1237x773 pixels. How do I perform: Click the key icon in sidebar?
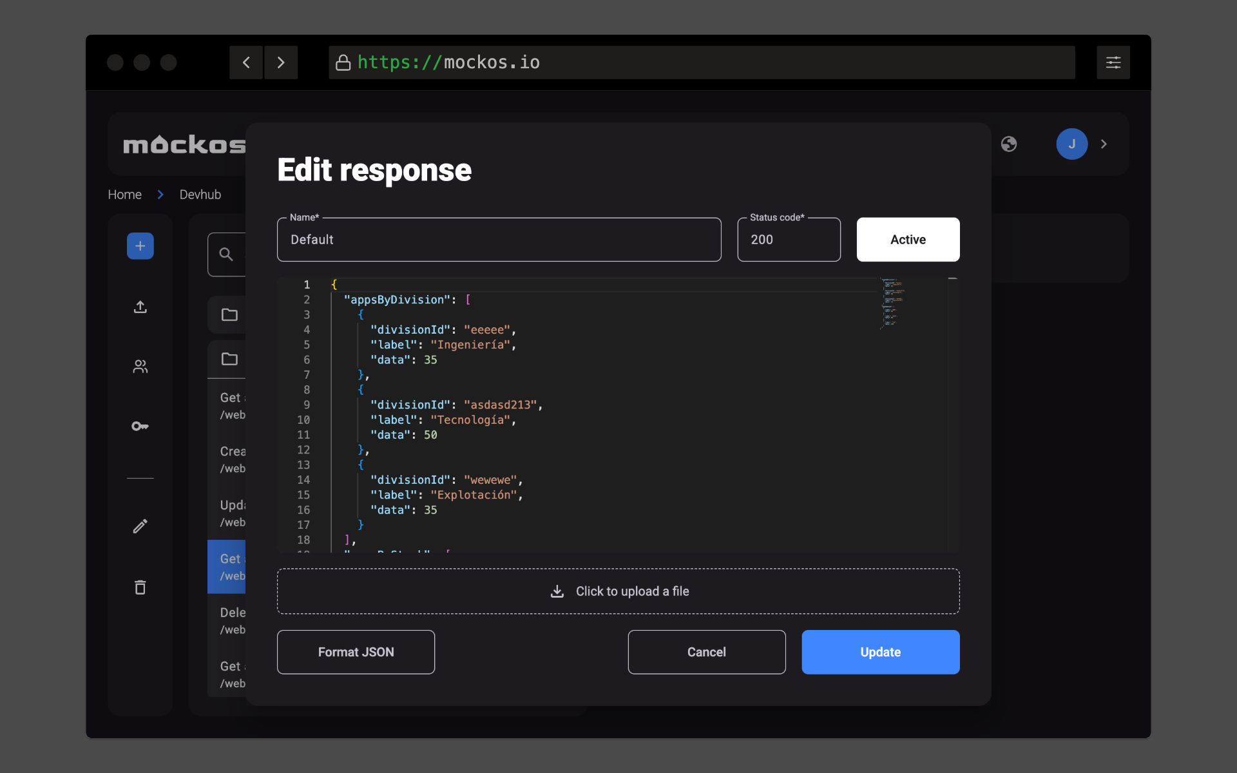point(140,426)
